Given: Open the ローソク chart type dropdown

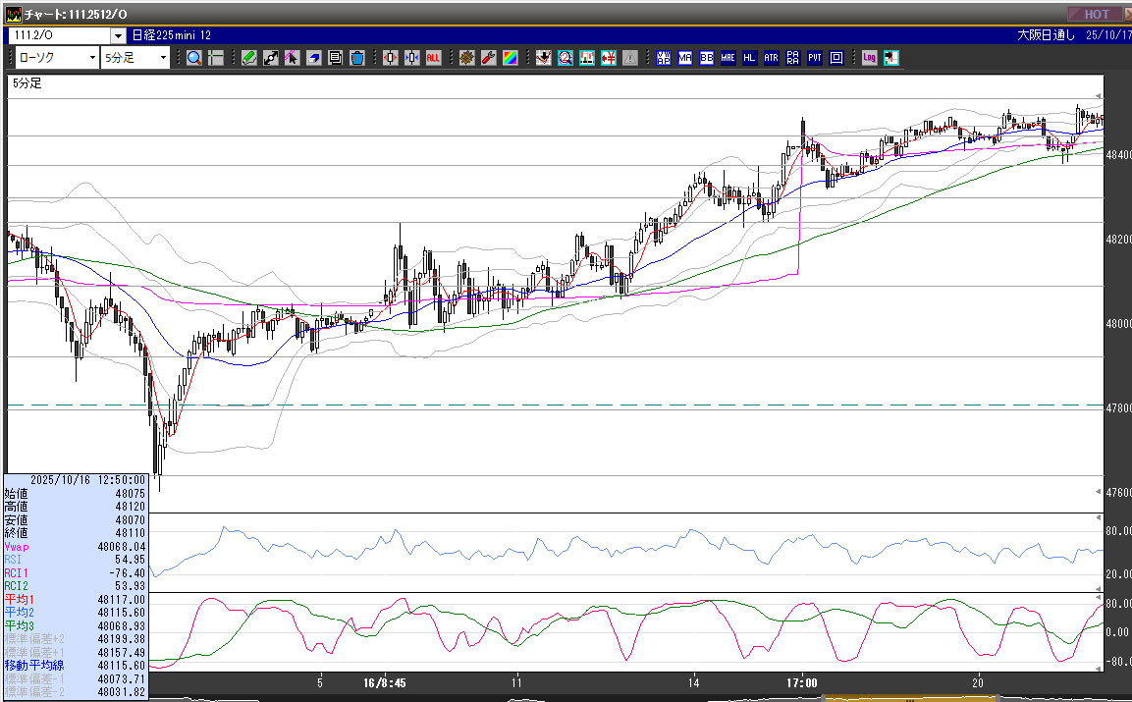Looking at the screenshot, I should (x=92, y=58).
